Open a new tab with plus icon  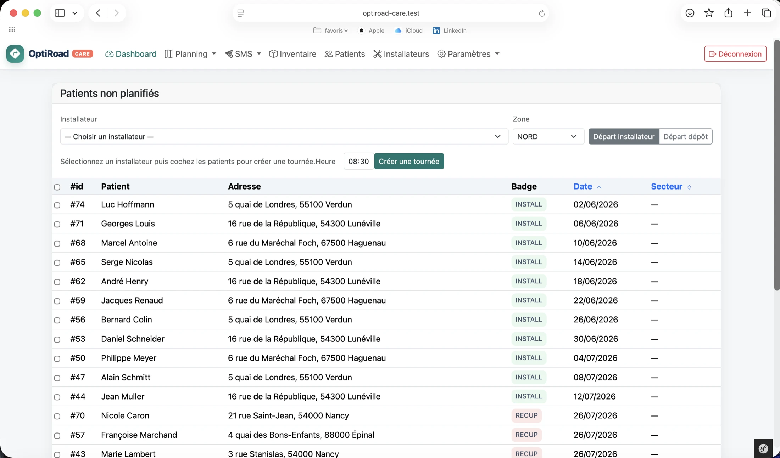pos(747,13)
